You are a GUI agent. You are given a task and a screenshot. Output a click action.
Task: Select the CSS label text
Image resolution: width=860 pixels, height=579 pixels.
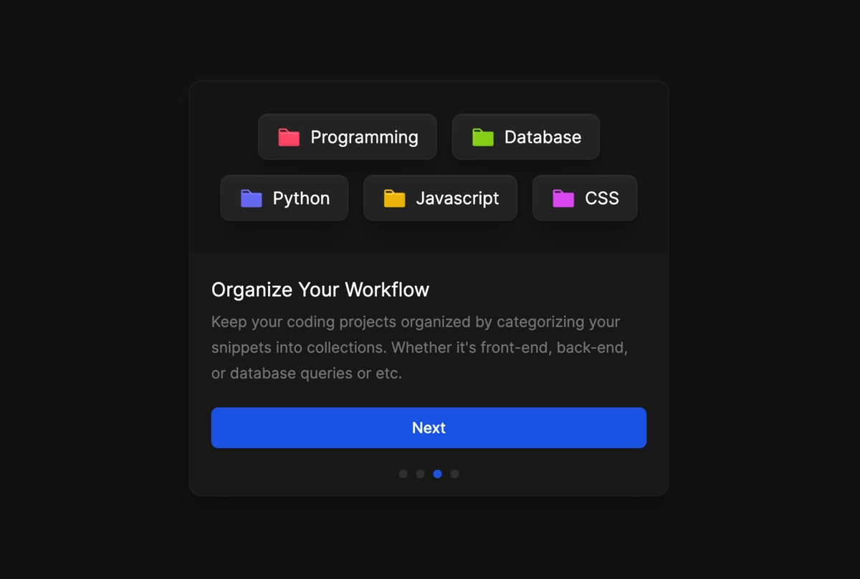tap(602, 198)
